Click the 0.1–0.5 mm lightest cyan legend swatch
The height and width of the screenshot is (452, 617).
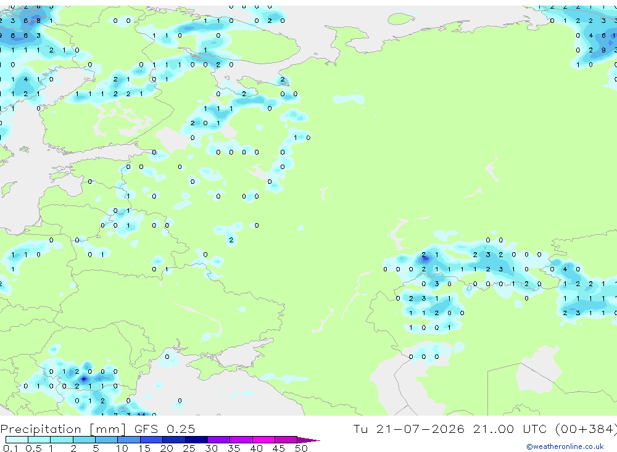[x=17, y=440]
